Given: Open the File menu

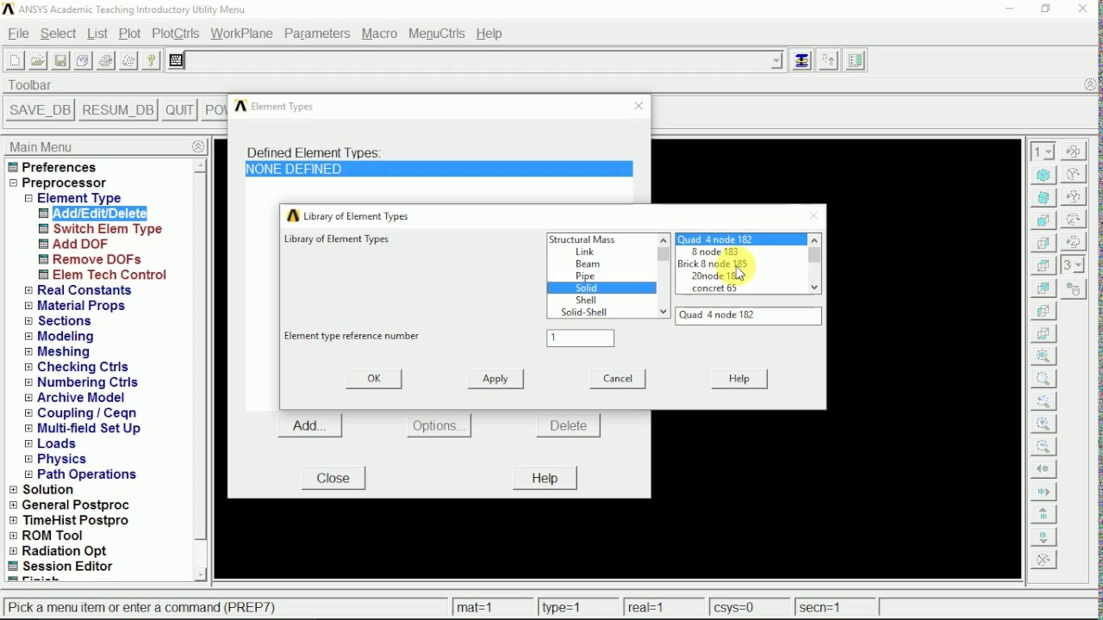Looking at the screenshot, I should coord(18,34).
